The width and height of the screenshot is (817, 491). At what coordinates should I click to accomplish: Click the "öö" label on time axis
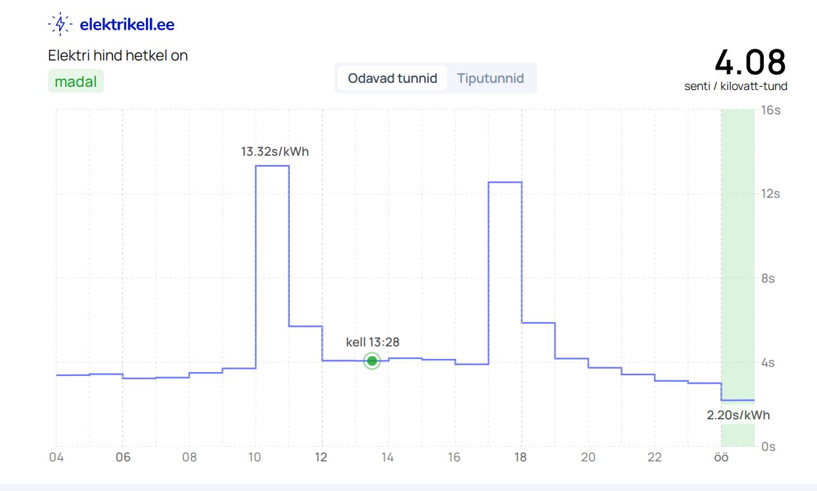coord(721,457)
